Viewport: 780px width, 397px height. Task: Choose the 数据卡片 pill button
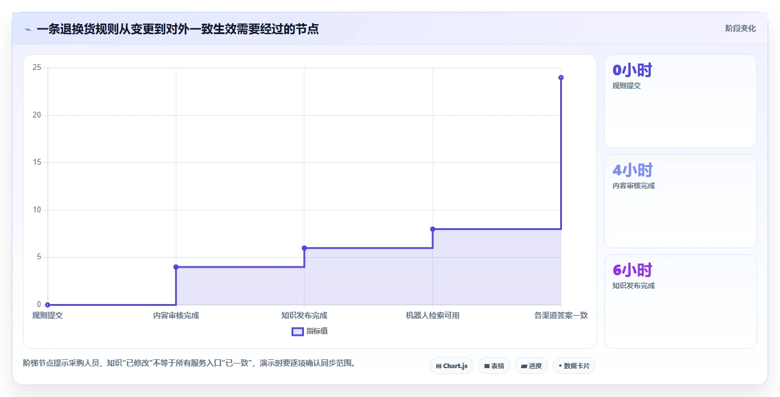pos(574,366)
